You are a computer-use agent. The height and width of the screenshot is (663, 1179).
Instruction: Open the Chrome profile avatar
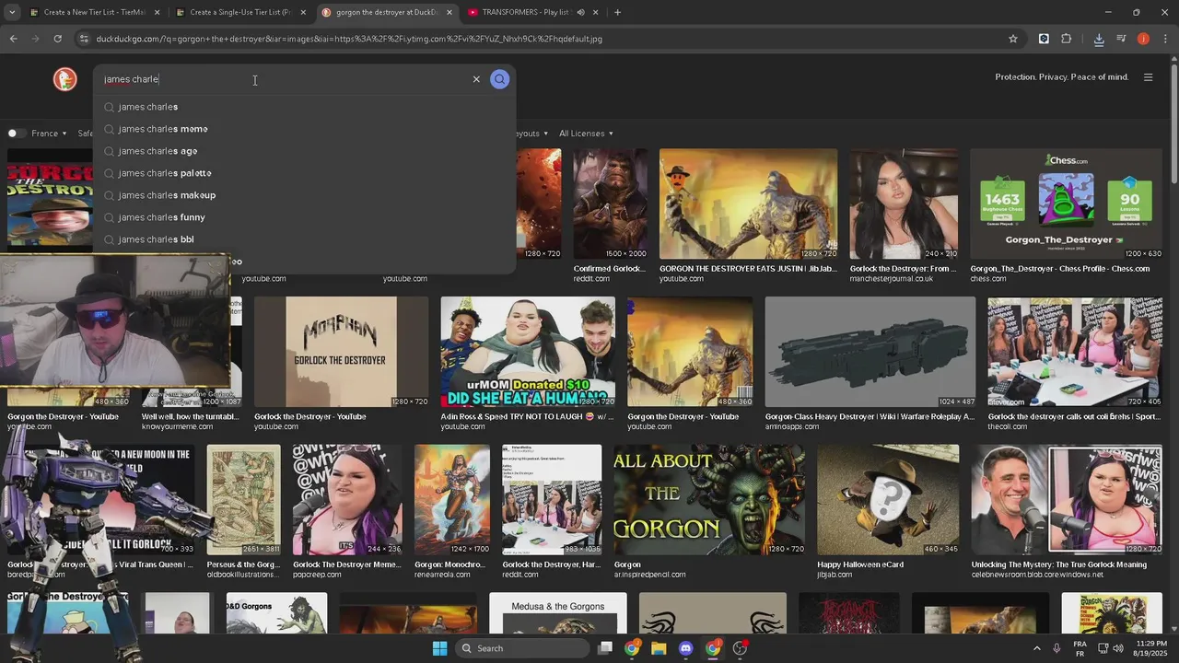pyautogui.click(x=1143, y=39)
